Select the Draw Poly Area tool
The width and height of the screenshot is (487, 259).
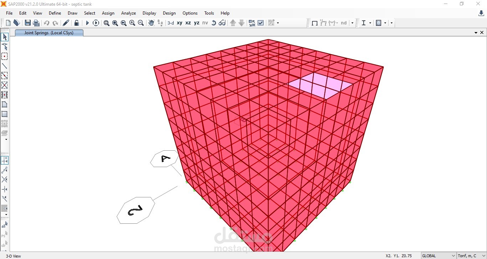click(x=5, y=104)
